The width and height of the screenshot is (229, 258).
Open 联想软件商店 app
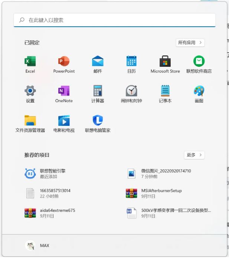coord(199,65)
